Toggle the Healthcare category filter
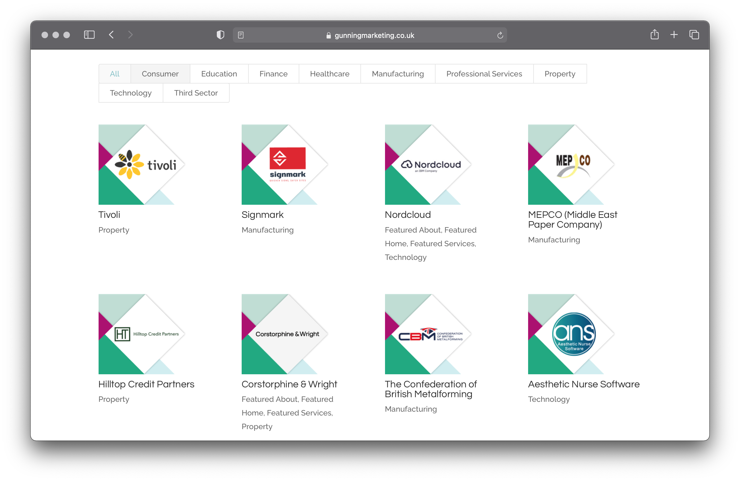This screenshot has height=481, width=740. coord(330,74)
